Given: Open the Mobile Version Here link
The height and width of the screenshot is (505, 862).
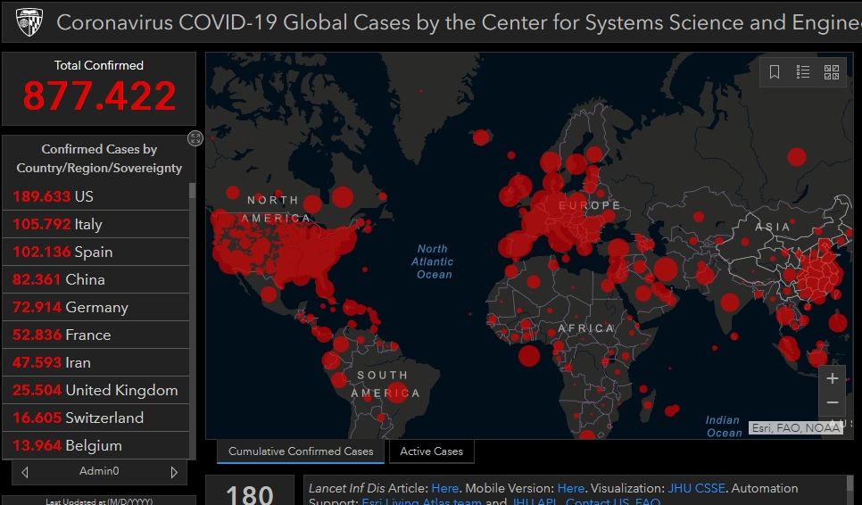Looking at the screenshot, I should (570, 488).
